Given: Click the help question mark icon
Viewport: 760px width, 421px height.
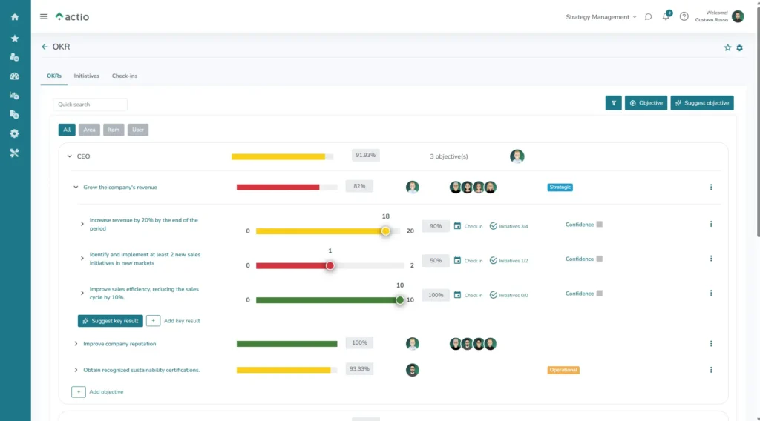Looking at the screenshot, I should pyautogui.click(x=684, y=16).
